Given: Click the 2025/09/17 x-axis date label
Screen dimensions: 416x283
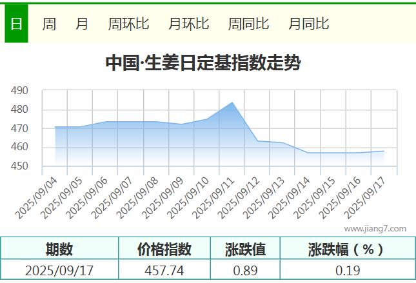Looking at the screenshot, I should click(x=365, y=198).
